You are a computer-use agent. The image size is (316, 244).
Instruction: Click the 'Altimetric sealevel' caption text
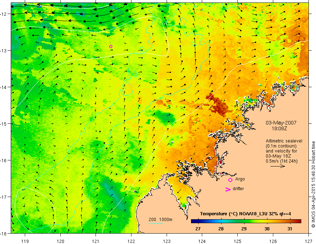pyautogui.click(x=284, y=141)
